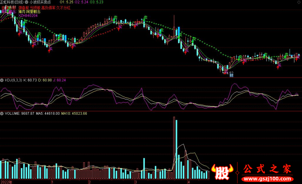Click the O3: 5.23 value
302x184 pixels.
click(97, 2)
